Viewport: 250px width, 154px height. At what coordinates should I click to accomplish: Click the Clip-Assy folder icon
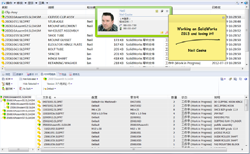coord(3,12)
